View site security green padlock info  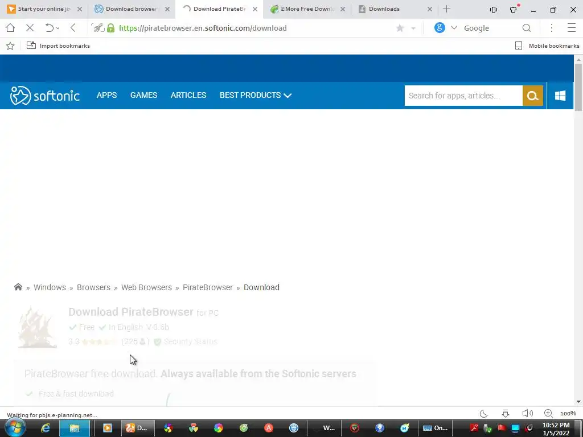tap(111, 28)
